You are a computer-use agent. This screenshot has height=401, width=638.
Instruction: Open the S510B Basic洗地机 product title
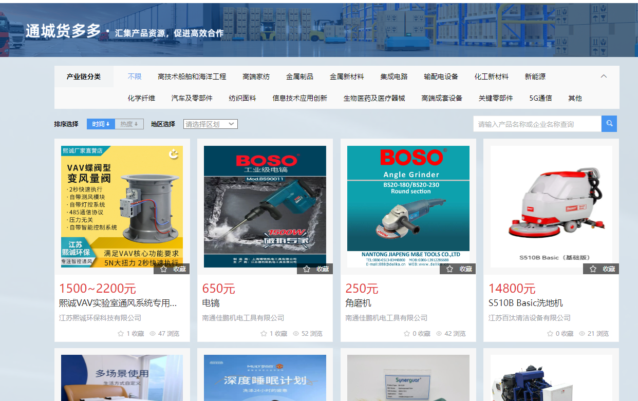[526, 303]
